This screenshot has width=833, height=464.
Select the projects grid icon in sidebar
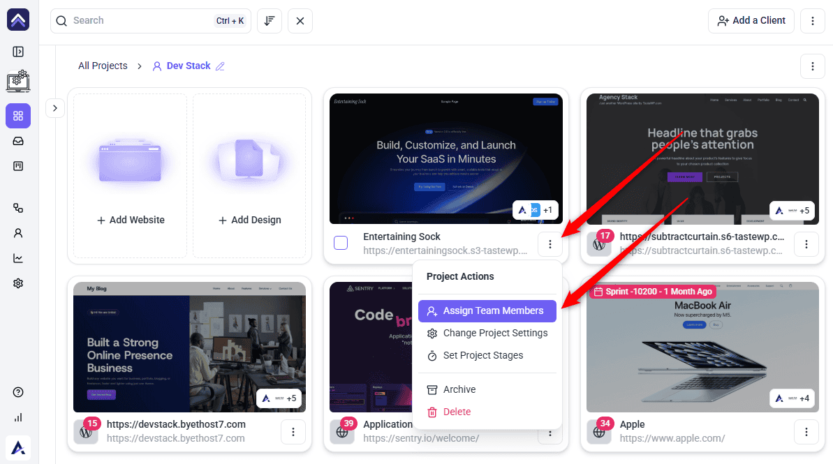pyautogui.click(x=18, y=116)
